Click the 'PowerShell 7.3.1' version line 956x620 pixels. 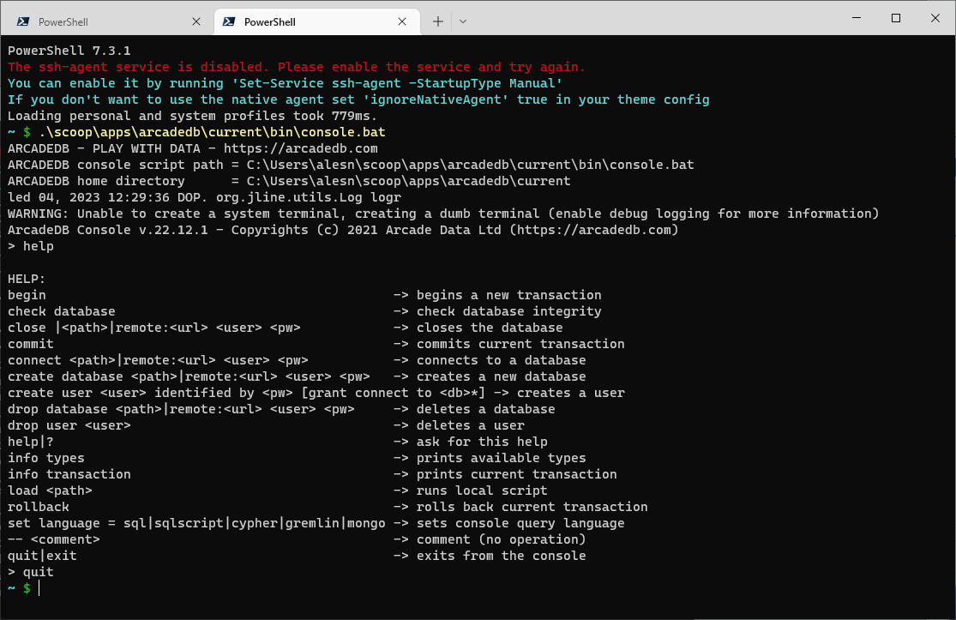(69, 51)
